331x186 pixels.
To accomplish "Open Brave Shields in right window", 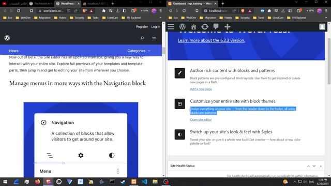I will click(x=243, y=10).
